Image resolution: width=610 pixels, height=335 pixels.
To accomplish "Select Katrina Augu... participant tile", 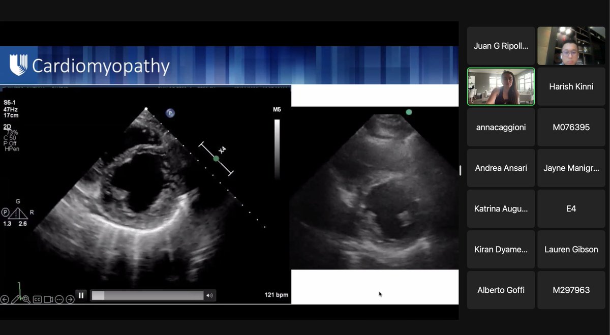I will click(501, 208).
